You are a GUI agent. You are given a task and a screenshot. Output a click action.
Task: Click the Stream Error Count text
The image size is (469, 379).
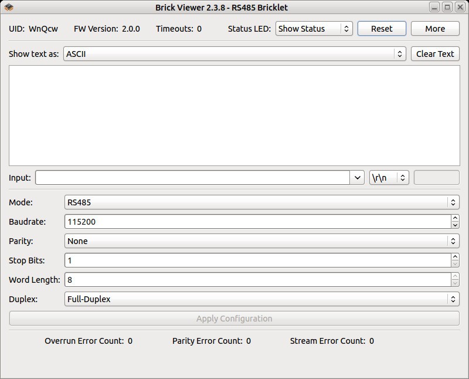pyautogui.click(x=332, y=341)
